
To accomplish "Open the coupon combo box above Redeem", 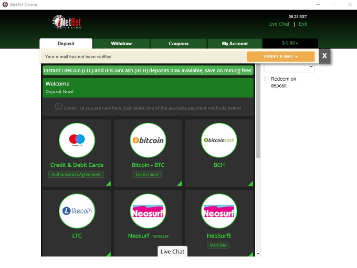I will click(289, 67).
